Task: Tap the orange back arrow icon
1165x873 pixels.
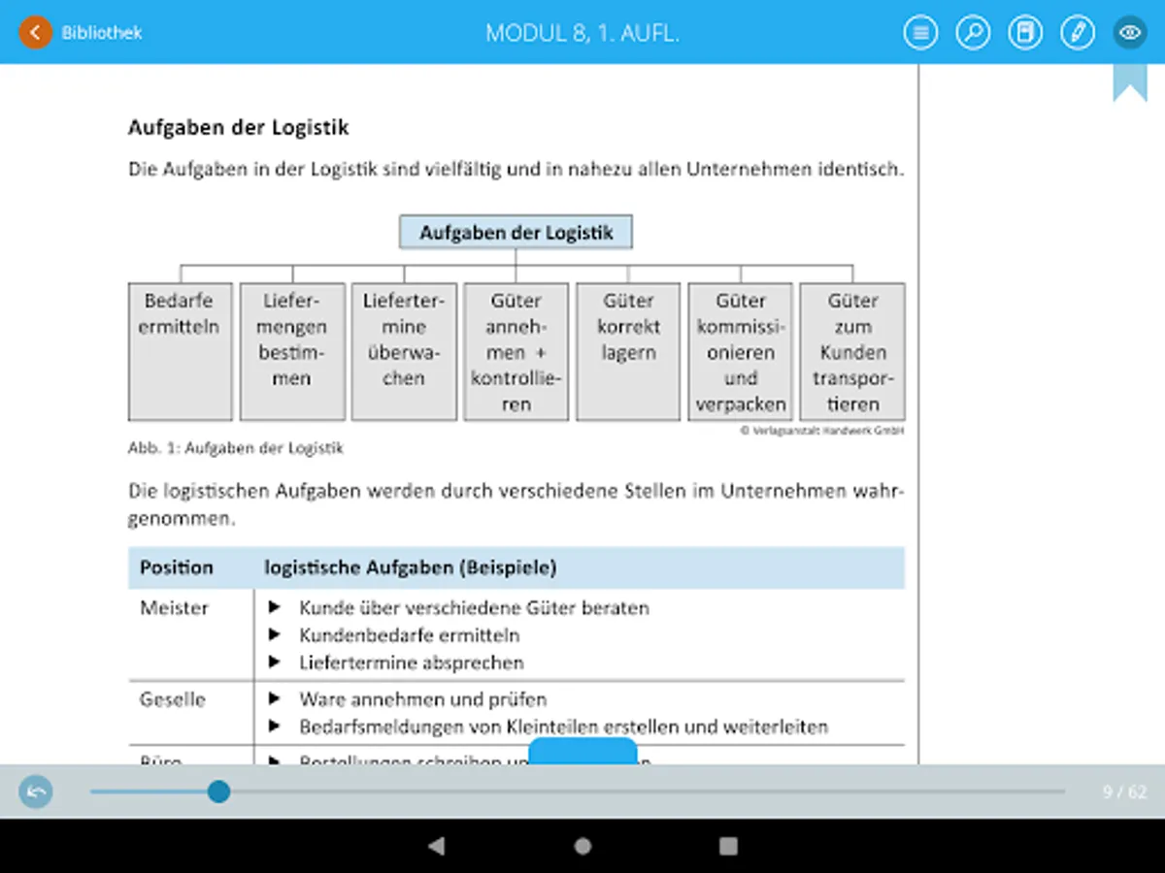Action: tap(35, 32)
